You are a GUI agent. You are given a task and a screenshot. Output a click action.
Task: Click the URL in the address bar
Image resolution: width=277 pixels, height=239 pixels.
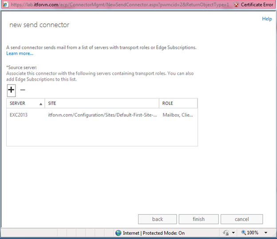point(120,4)
